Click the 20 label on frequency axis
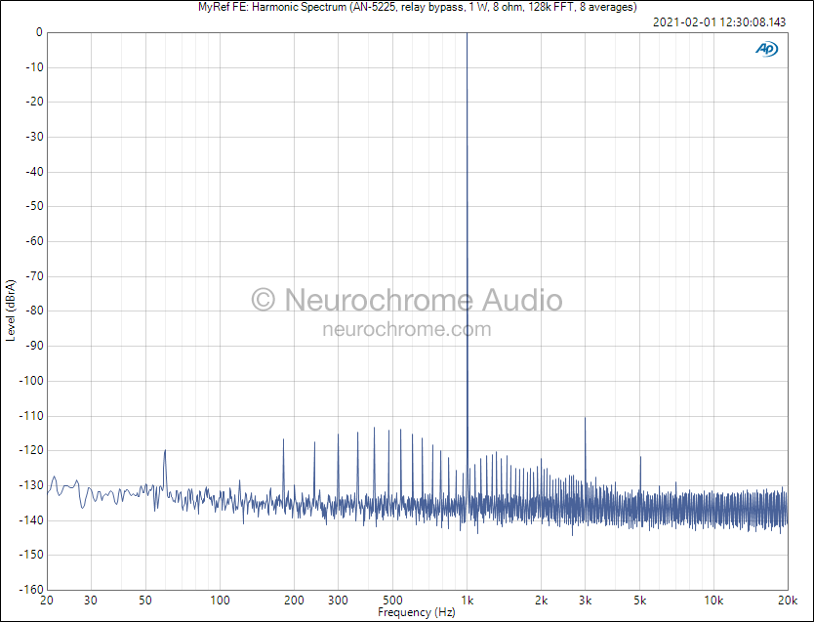 point(47,601)
